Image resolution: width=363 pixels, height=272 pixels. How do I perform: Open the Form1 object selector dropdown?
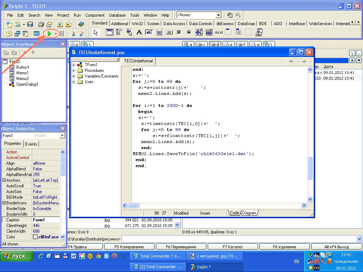[x=62, y=136]
